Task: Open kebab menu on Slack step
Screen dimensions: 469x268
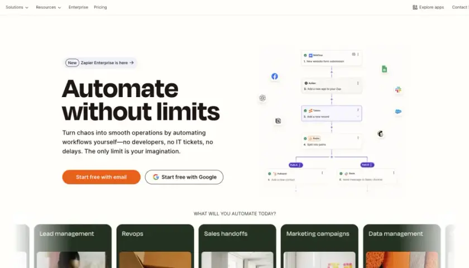Action: tap(394, 173)
